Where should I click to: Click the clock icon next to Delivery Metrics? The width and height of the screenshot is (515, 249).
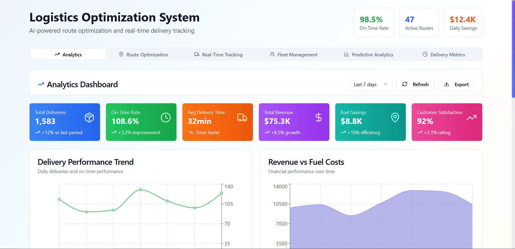425,54
